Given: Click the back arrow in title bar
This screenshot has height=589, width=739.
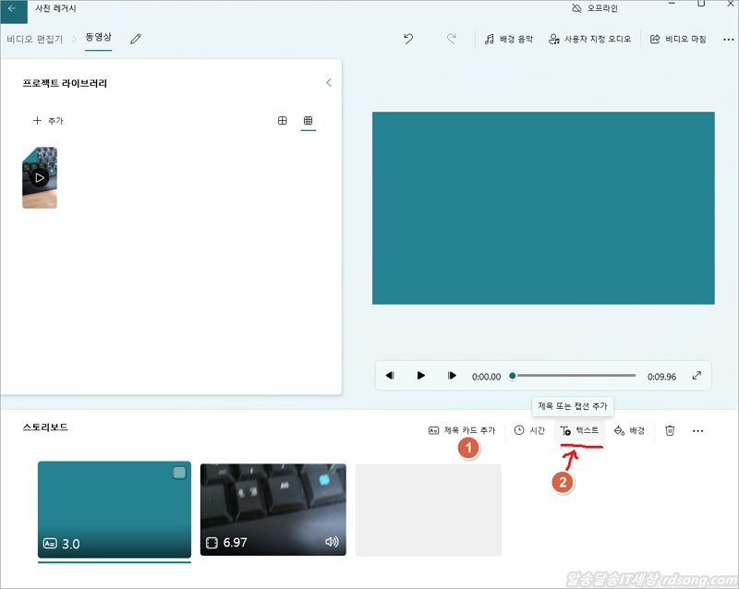Looking at the screenshot, I should 13,9.
